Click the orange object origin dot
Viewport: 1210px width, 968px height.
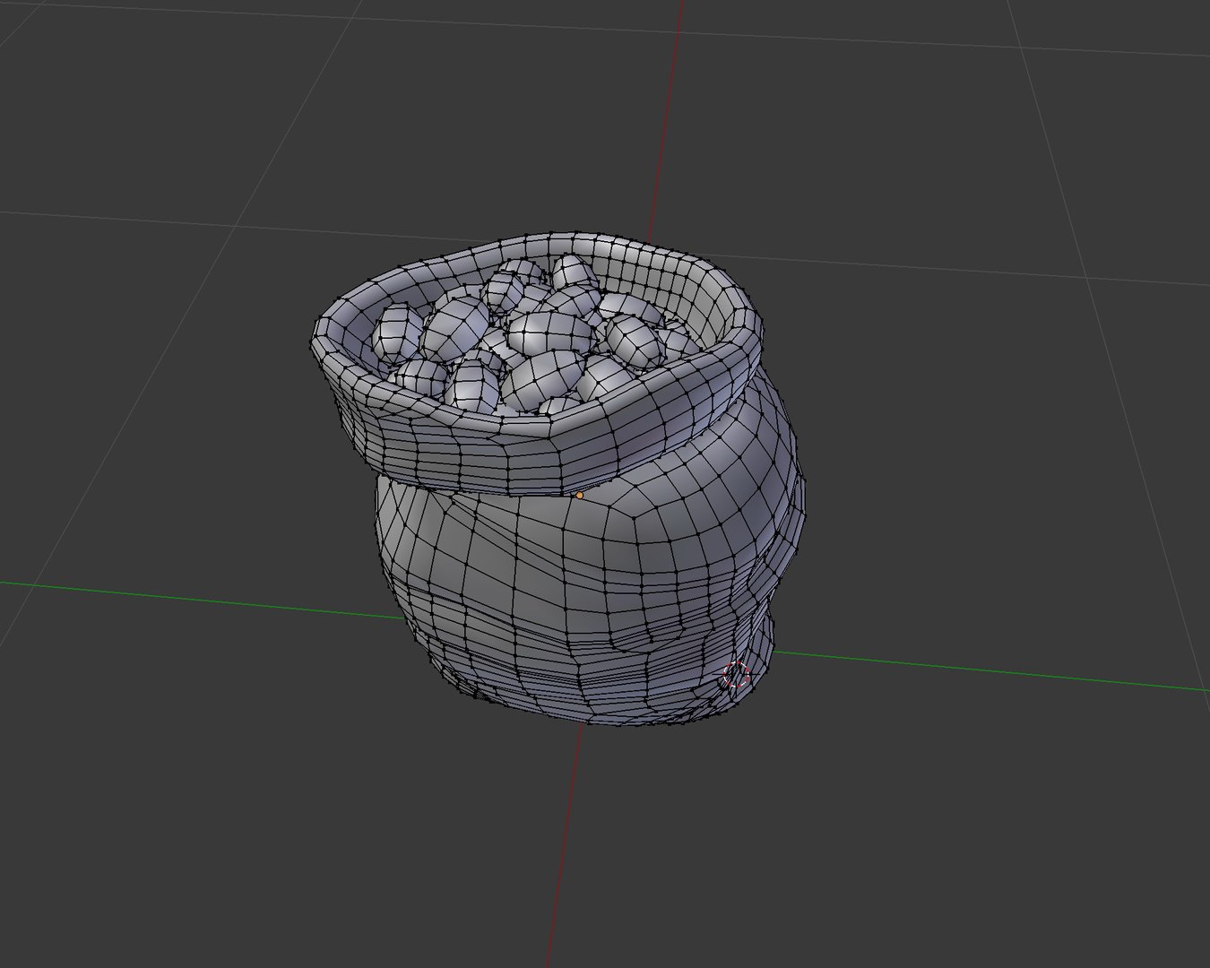(579, 495)
